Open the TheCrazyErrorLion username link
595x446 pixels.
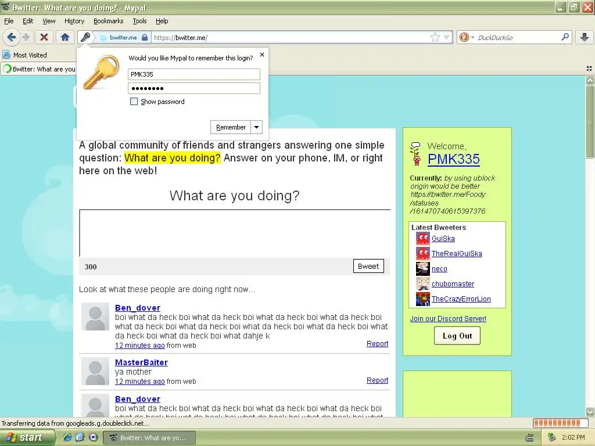coord(461,299)
